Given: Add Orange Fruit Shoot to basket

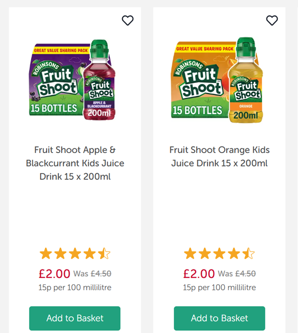Looking at the screenshot, I should (219, 318).
